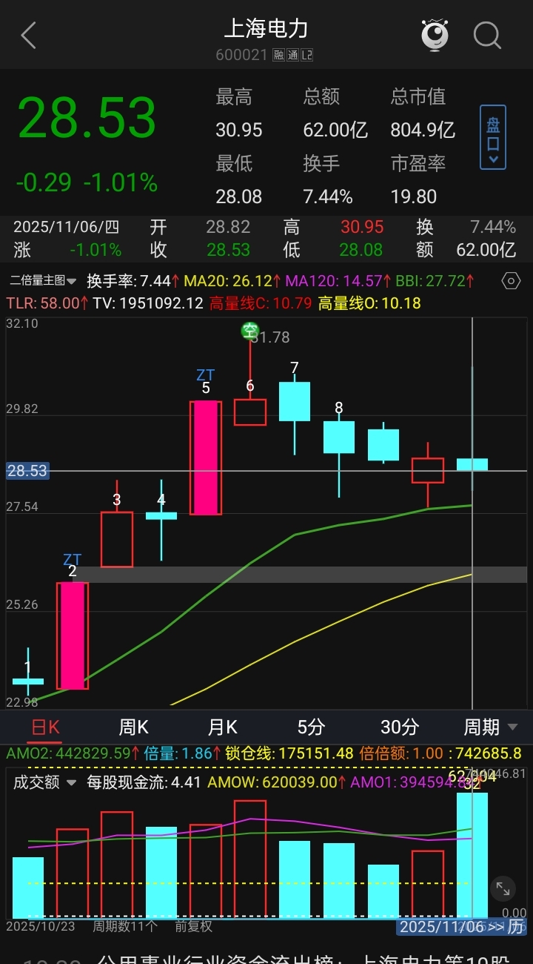Screen dimensions: 533x964
Task: Select the 日K tab
Action: pos(45,727)
